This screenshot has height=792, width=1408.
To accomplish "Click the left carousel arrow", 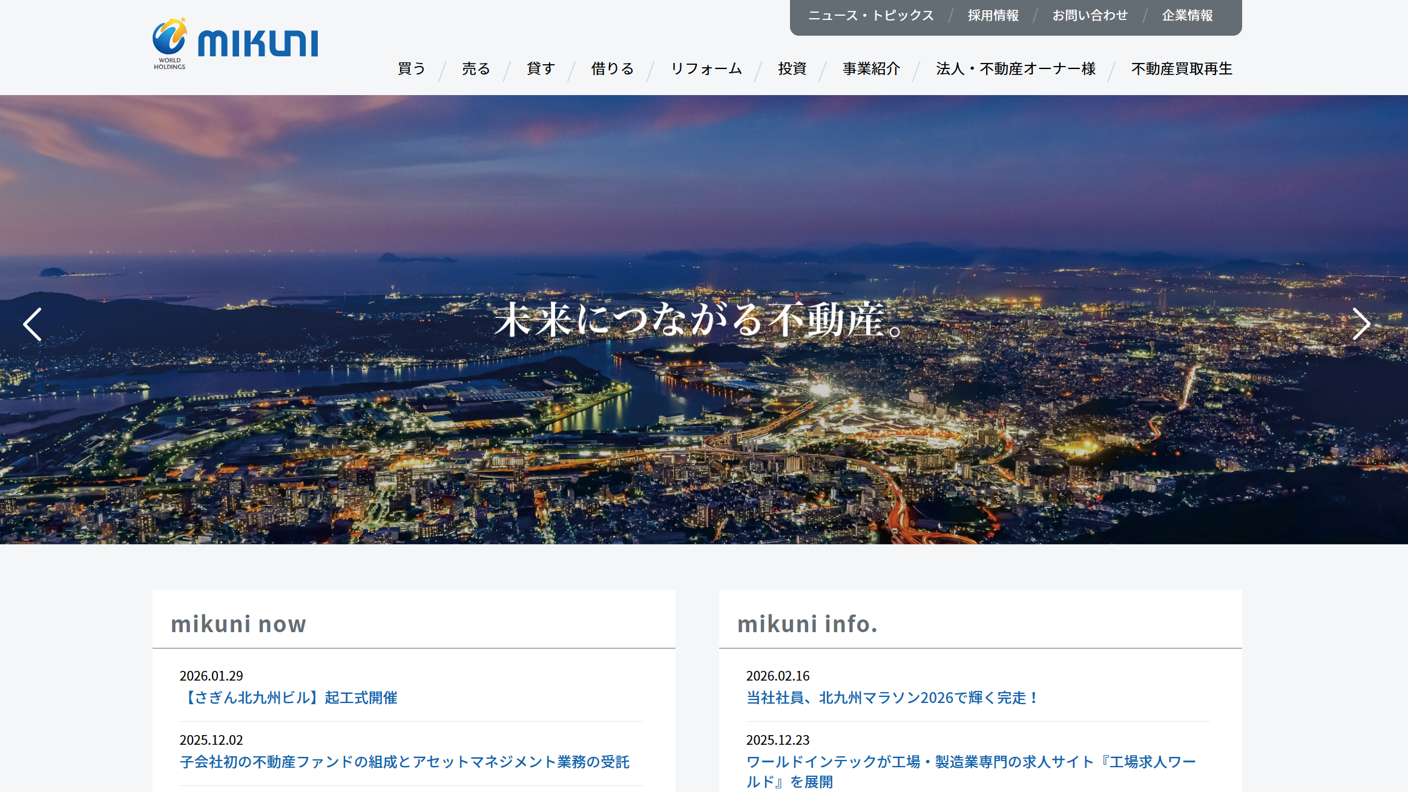I will (x=33, y=324).
